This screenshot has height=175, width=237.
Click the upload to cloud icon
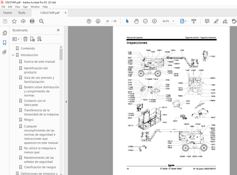click(23, 21)
